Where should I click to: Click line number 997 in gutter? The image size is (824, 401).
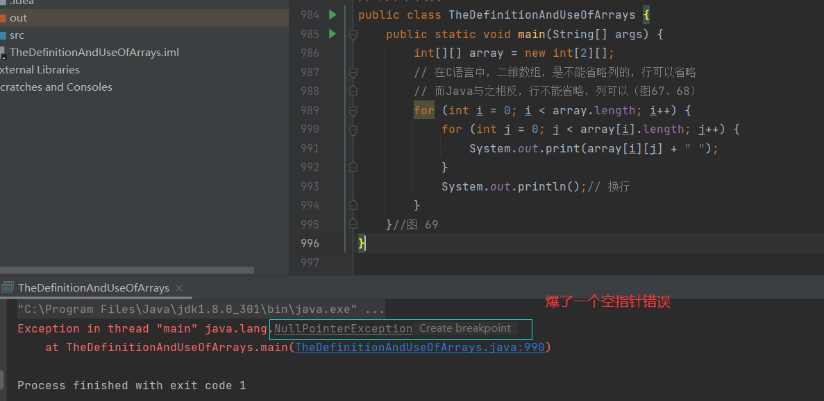coord(310,262)
